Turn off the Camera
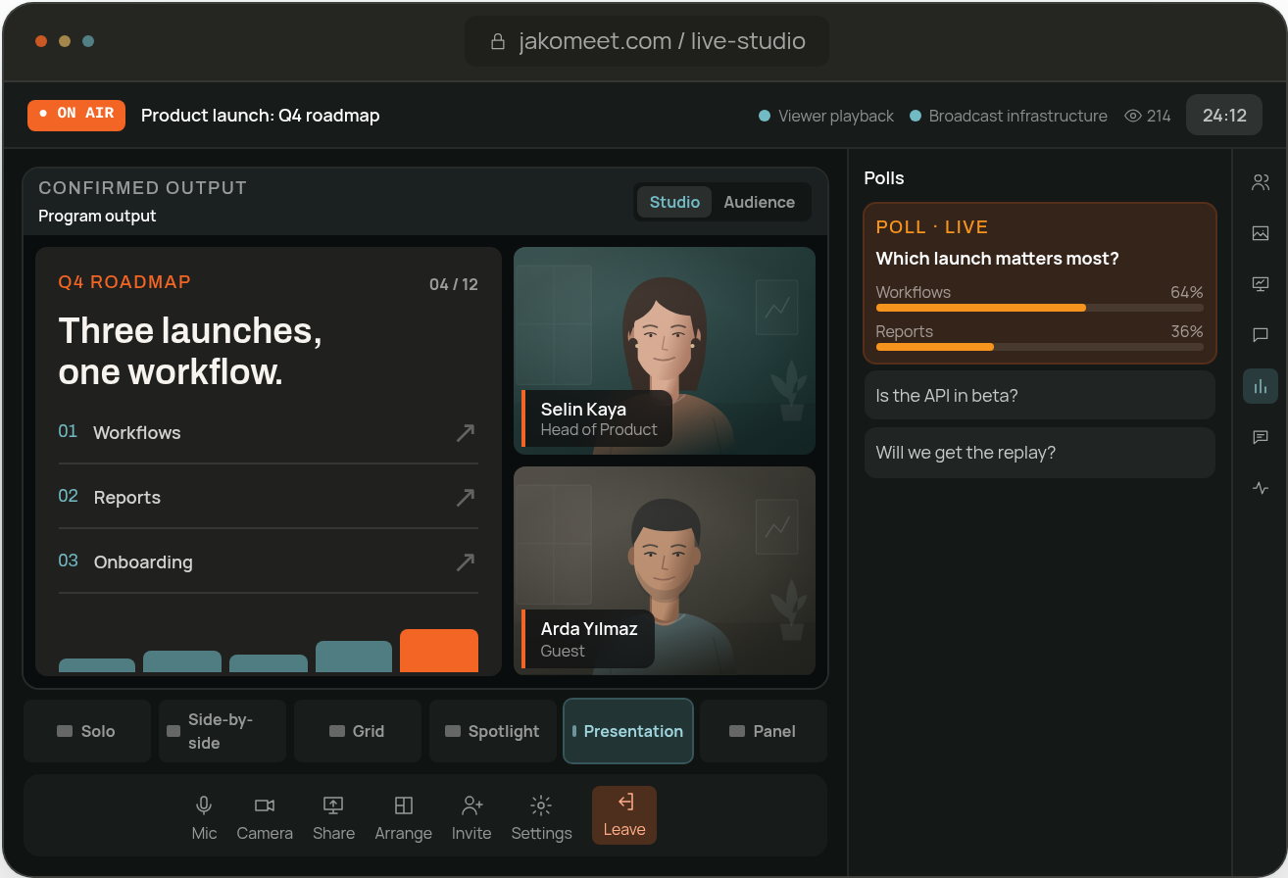 [x=265, y=817]
